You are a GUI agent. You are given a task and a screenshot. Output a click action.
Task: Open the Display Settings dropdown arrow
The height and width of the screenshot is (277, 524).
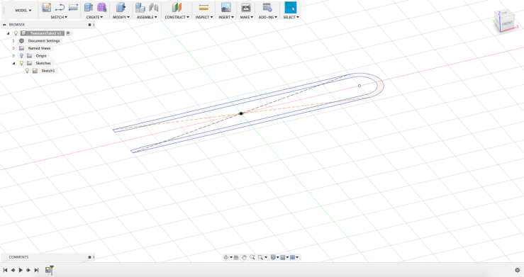point(278,257)
